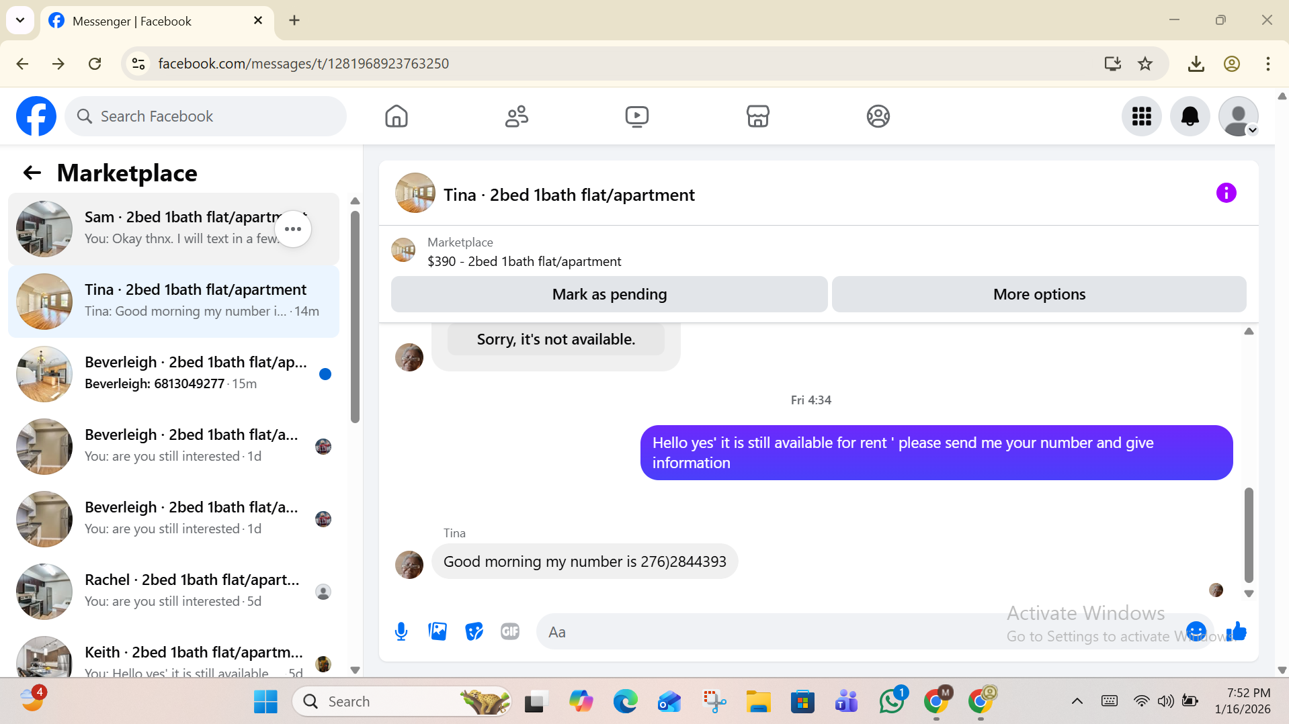Click More options button
Screen dimensions: 1289x724
click(1039, 294)
